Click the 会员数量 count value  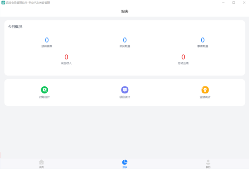coord(124,40)
